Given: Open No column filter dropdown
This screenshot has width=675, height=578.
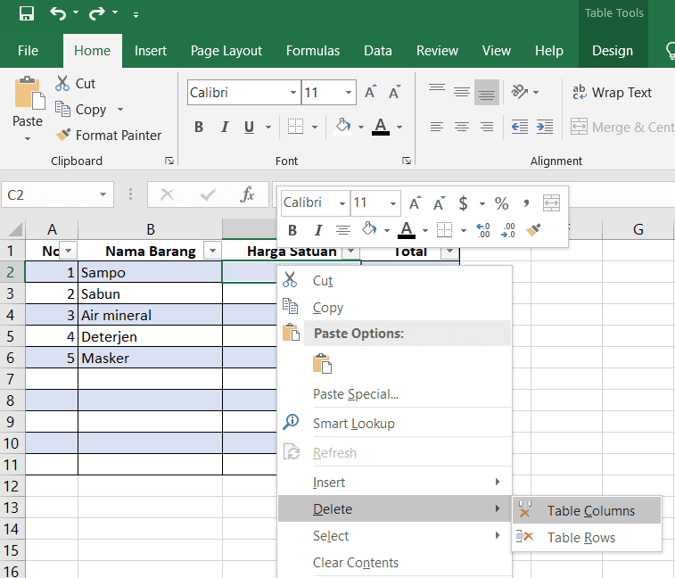Looking at the screenshot, I should click(68, 251).
